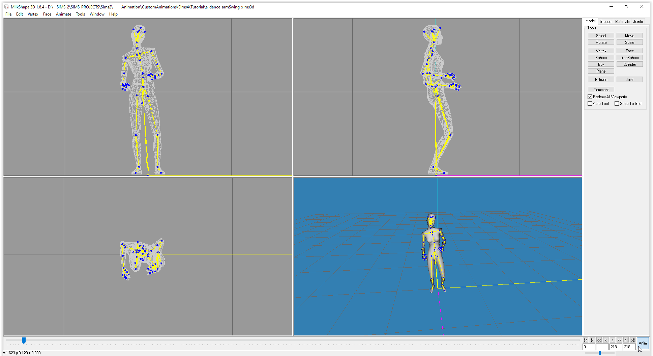This screenshot has height=356, width=653.
Task: Open the File menu
Action: [x=8, y=14]
